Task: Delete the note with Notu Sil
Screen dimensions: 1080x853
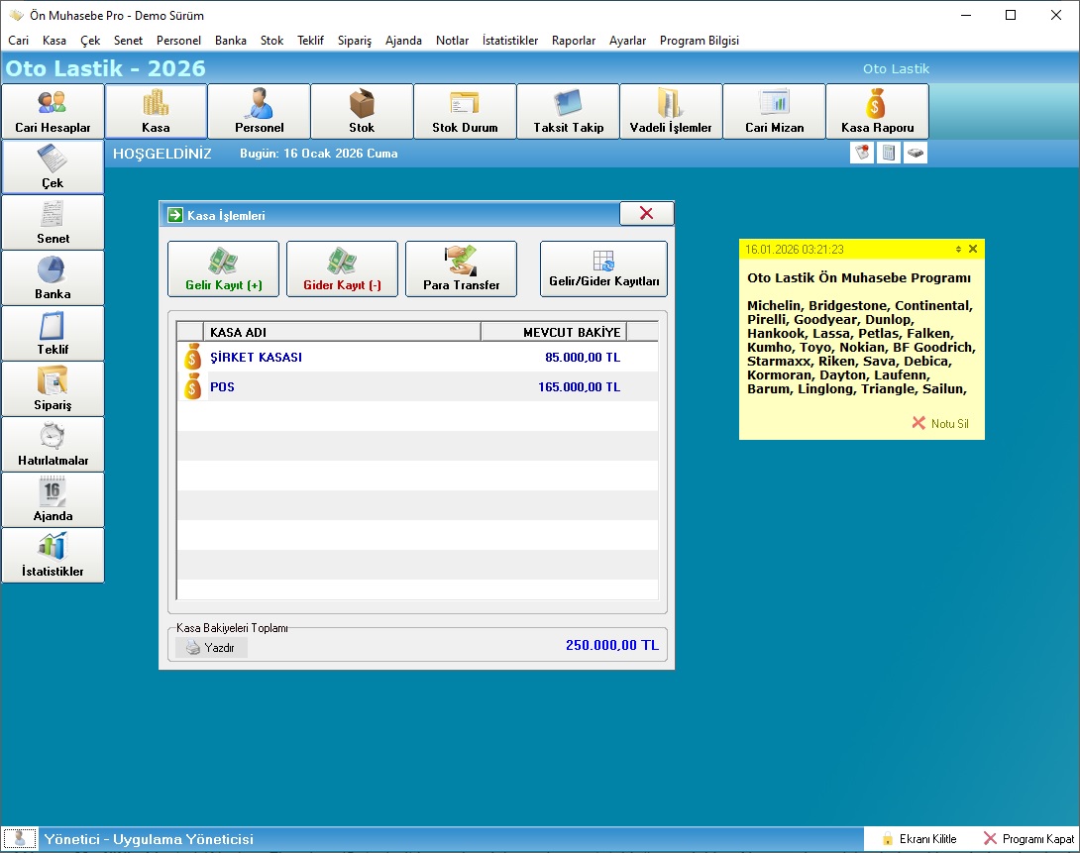Action: pyautogui.click(x=940, y=423)
